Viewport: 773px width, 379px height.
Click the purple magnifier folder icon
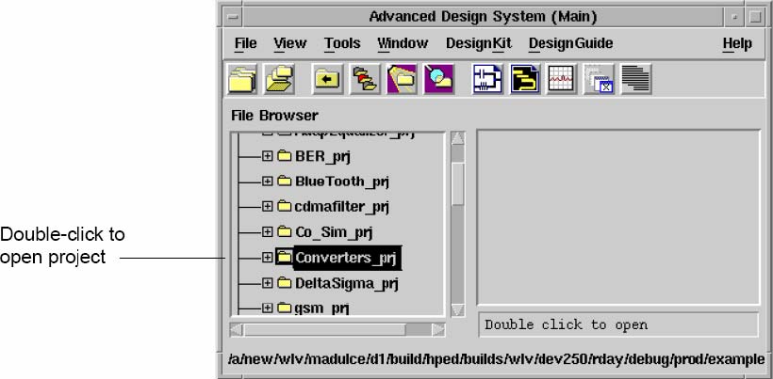click(x=438, y=79)
